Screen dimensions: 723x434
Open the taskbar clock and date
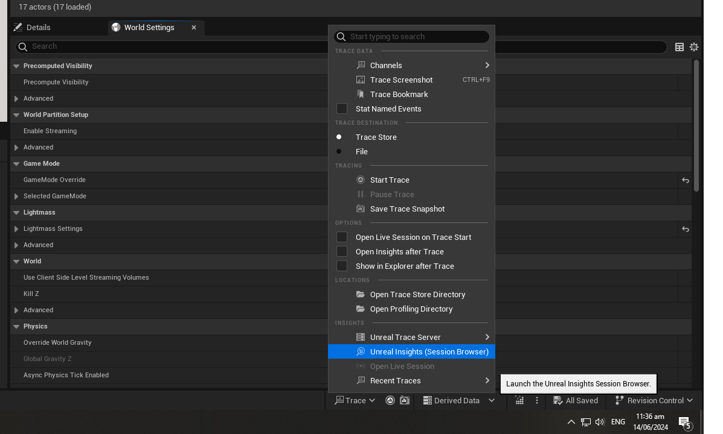pos(650,422)
